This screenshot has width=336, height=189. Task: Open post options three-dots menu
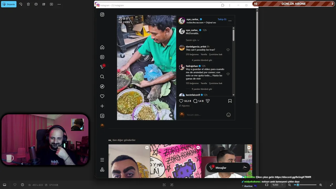pyautogui.click(x=230, y=21)
